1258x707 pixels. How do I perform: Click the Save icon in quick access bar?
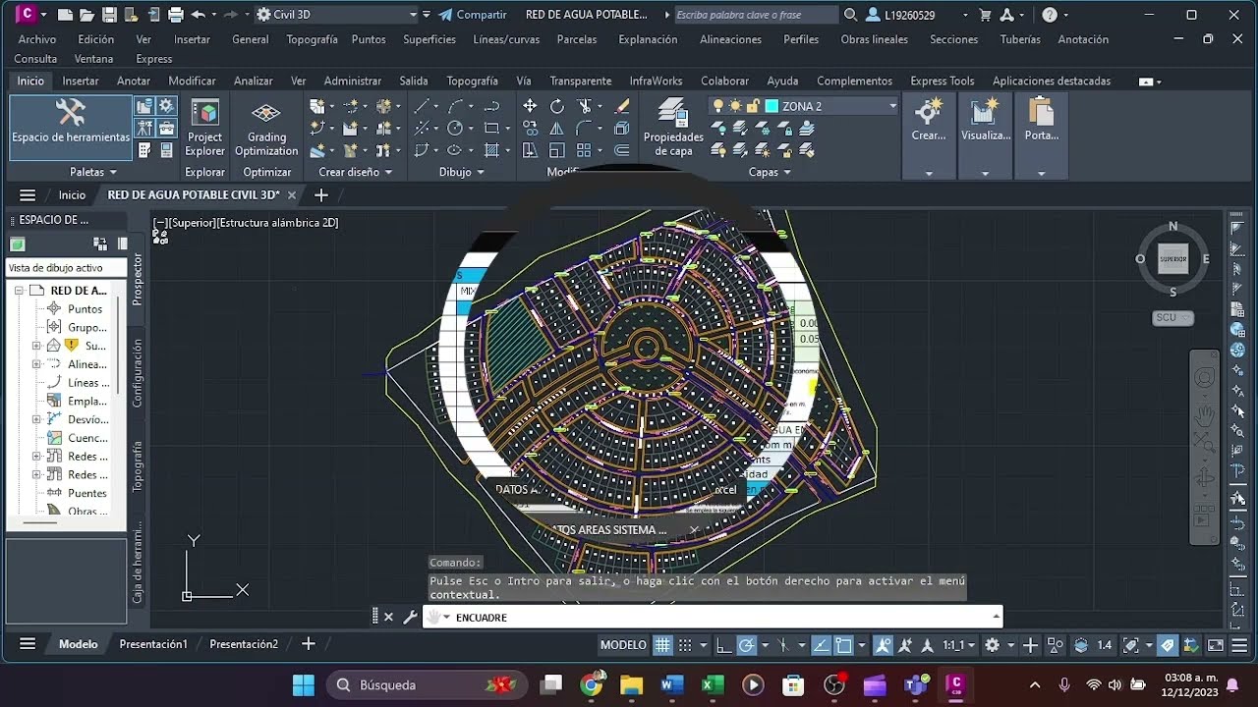[x=109, y=15]
